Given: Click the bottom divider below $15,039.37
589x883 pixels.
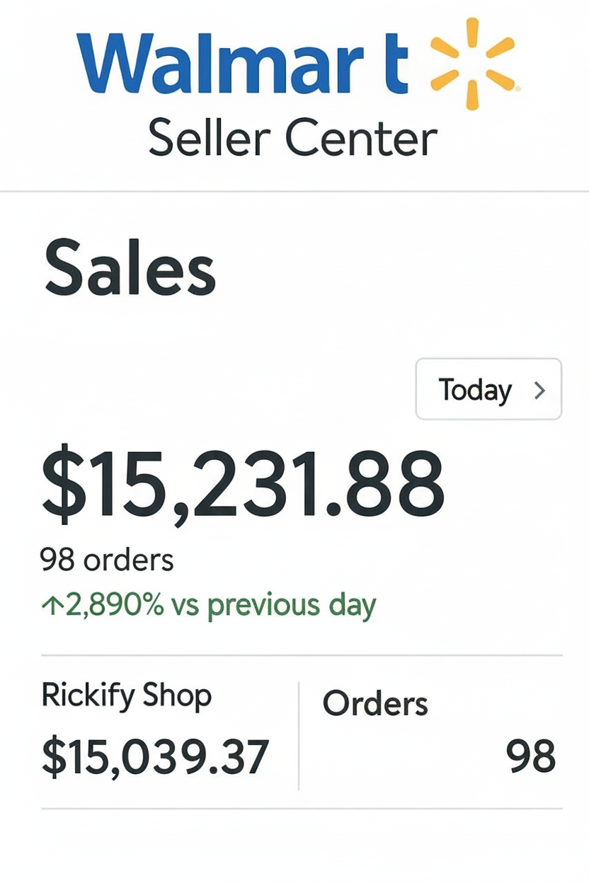Looking at the screenshot, I should [x=302, y=809].
